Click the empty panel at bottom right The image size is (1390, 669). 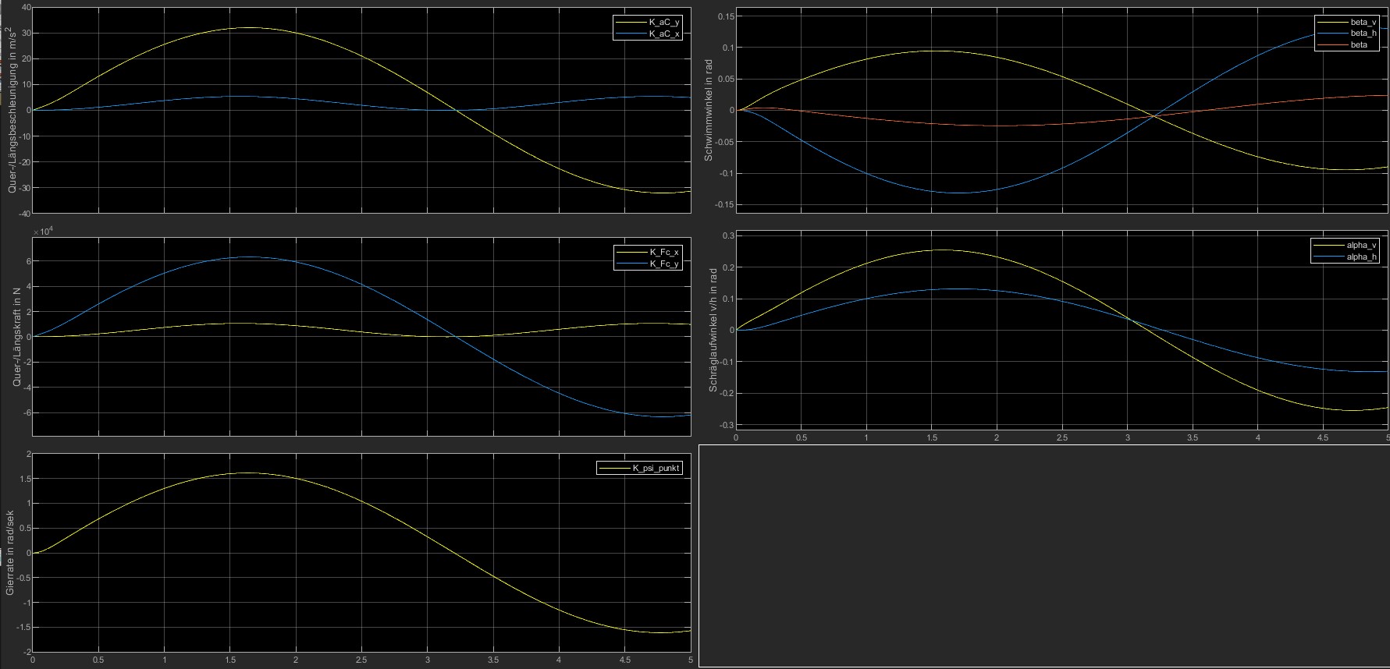coord(1043,555)
